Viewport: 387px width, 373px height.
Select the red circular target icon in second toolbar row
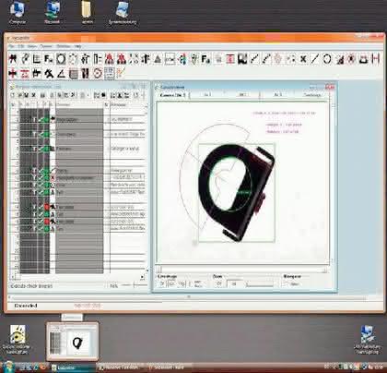(x=98, y=73)
